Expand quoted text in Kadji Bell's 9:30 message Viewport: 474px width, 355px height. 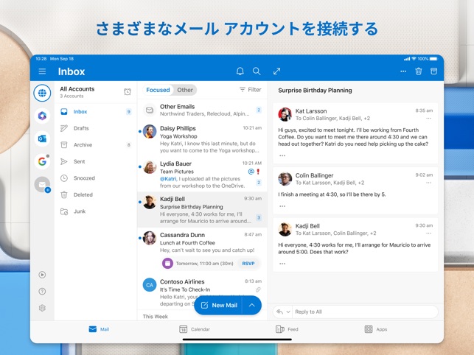(x=282, y=264)
